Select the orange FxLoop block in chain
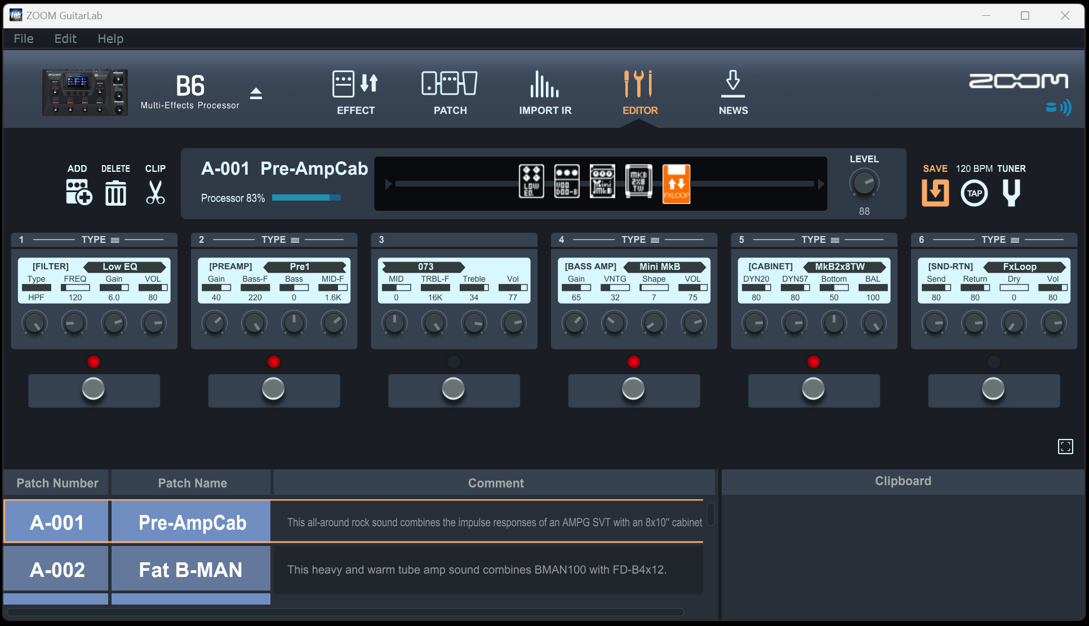Viewport: 1089px width, 626px height. point(676,184)
